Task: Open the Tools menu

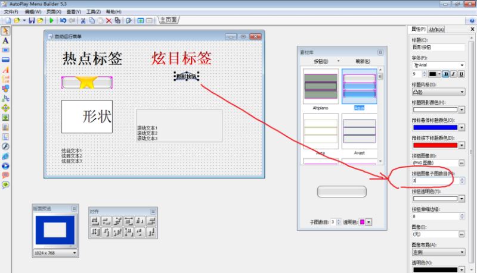Action: point(94,11)
